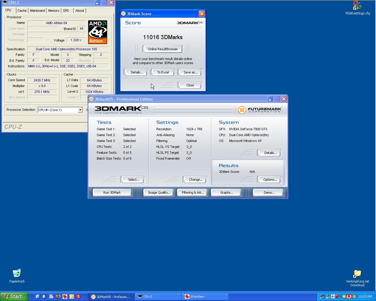This screenshot has height=301, width=376.
Task: Open the FEARsettings.cfg desktop shortcut
Action: [x=357, y=5]
